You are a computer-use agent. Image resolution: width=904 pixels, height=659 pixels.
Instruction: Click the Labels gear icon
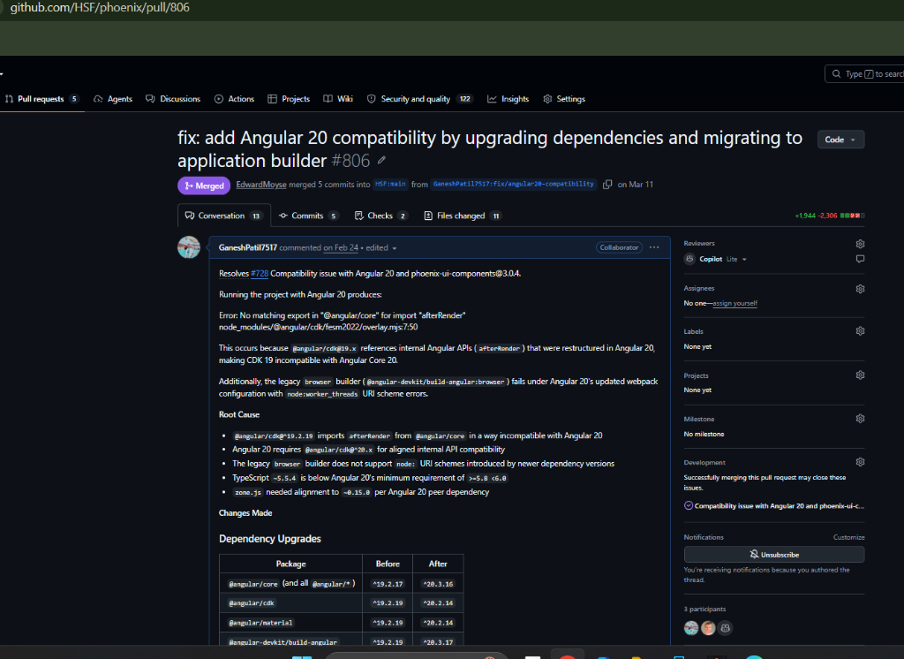point(860,331)
